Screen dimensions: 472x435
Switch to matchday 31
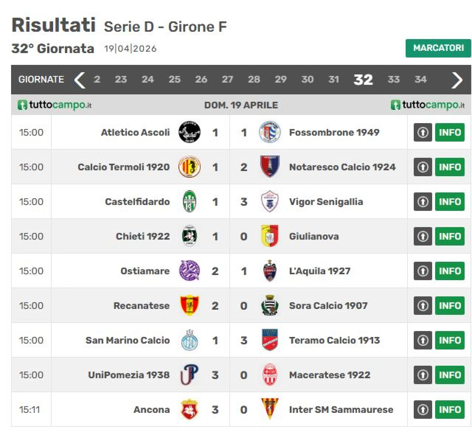[x=334, y=80]
